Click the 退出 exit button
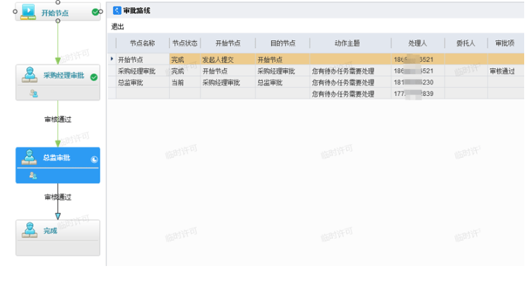527x283 pixels. click(118, 27)
